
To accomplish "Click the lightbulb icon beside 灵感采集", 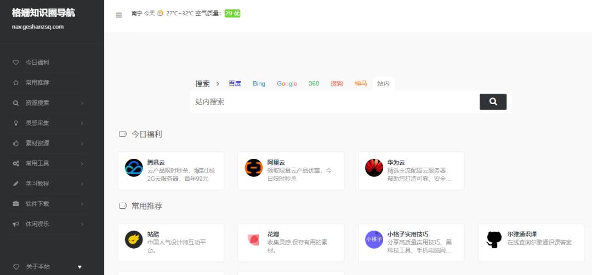I will click(x=16, y=123).
